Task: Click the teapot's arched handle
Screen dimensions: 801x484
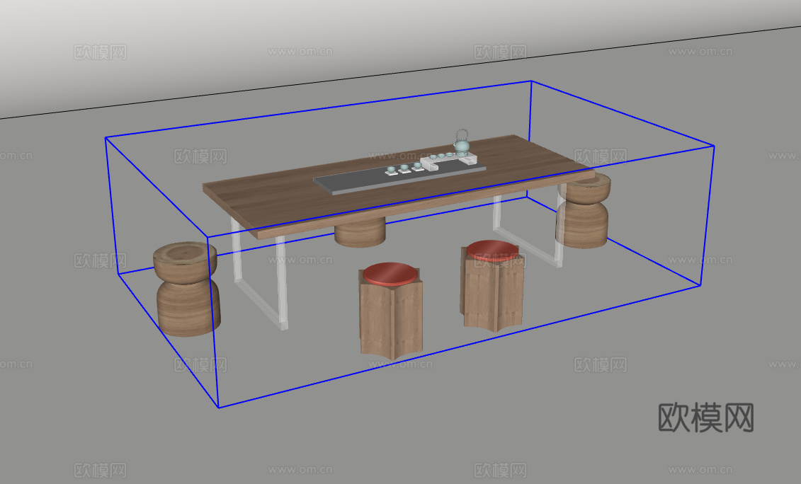Action: click(x=461, y=132)
